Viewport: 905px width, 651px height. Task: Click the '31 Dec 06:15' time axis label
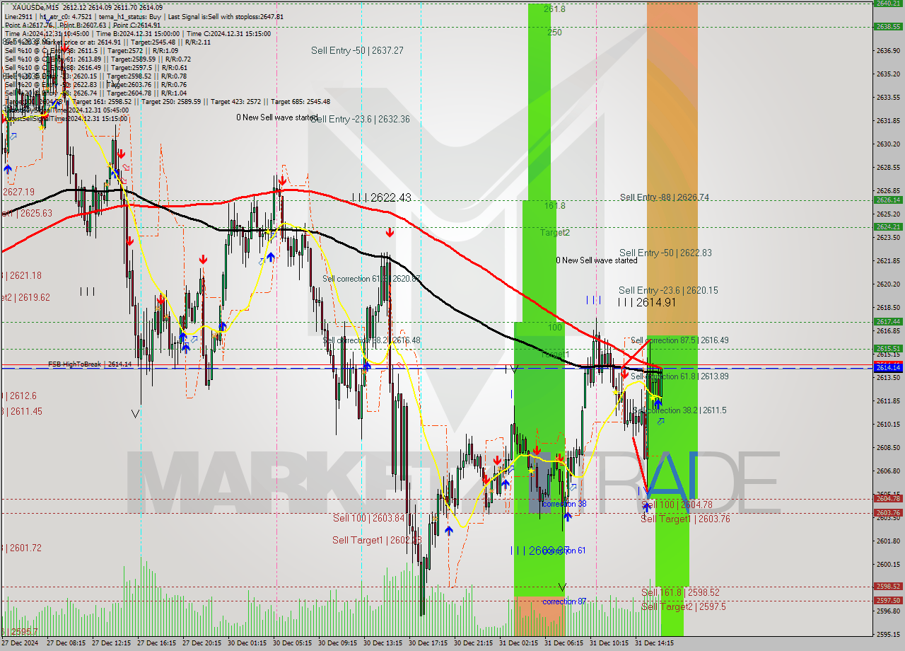564,643
